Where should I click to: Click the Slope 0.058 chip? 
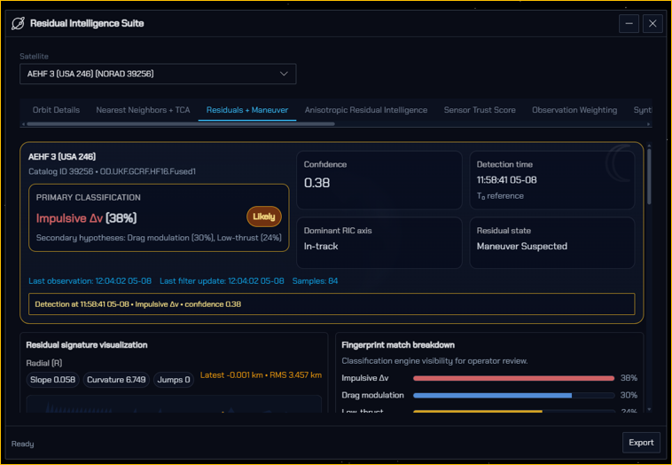tap(52, 380)
